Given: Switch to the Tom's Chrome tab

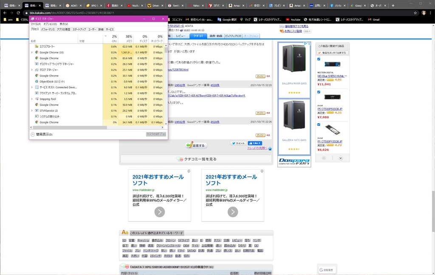Looking at the screenshot, I should 175,5.
